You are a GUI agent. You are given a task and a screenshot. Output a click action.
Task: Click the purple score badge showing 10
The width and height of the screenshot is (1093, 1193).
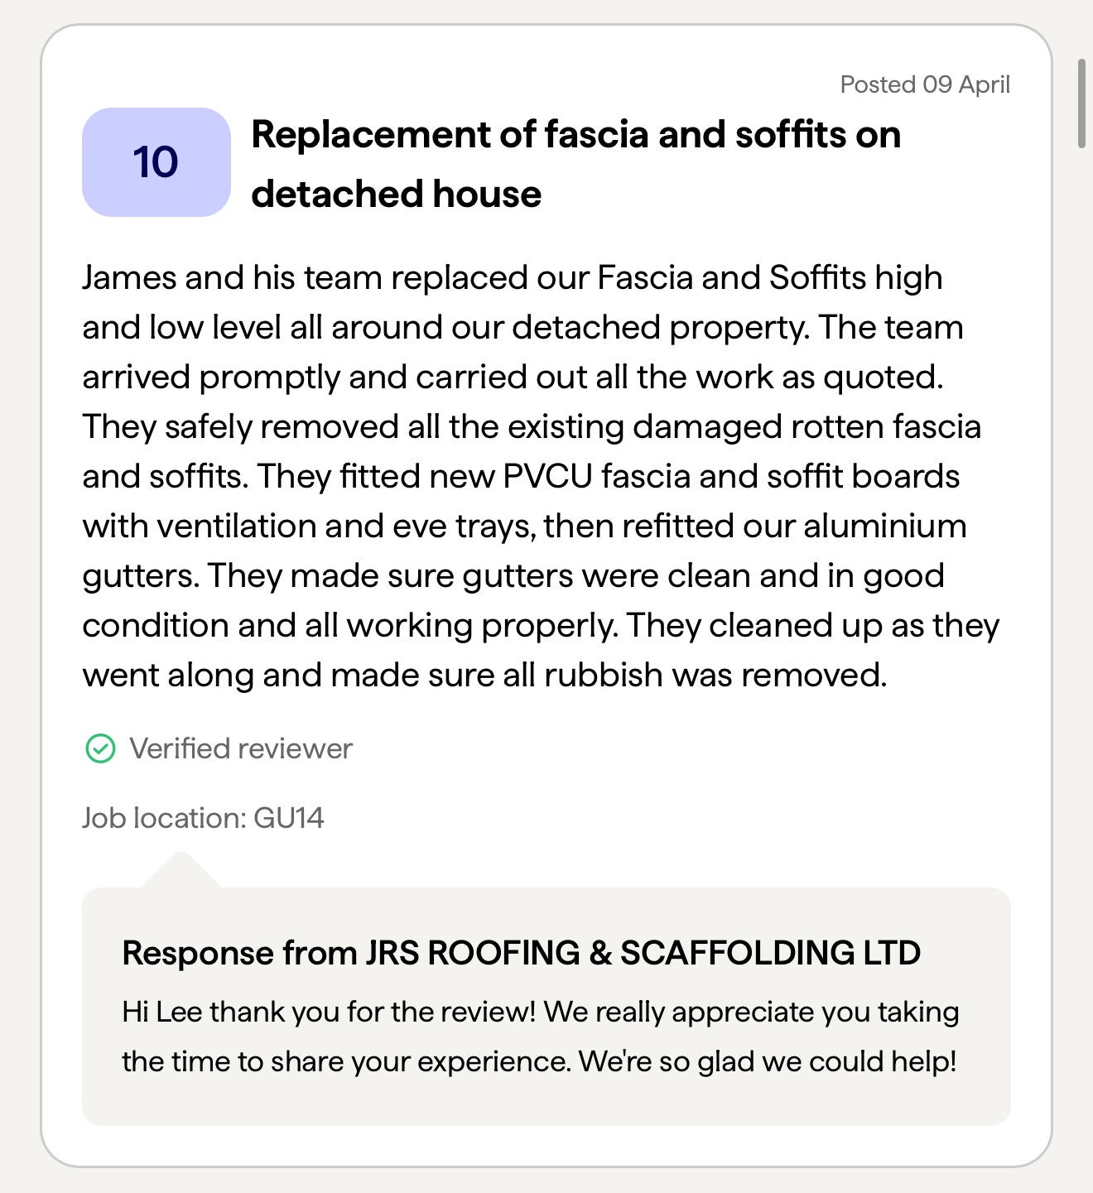156,162
